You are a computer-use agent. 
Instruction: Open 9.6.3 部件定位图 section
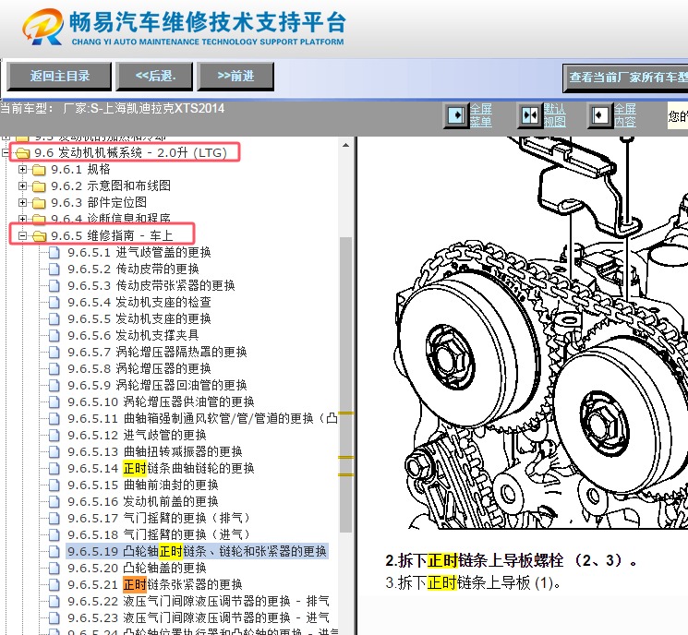coord(99,203)
